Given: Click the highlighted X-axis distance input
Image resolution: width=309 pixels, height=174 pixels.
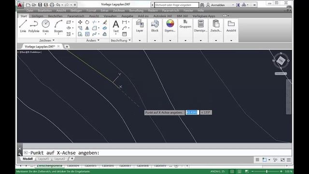Looking at the screenshot, I should coord(192,113).
